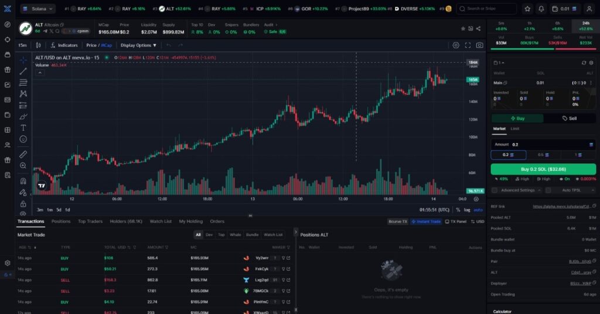The width and height of the screenshot is (600, 314).
Task: Open the Holders (68.1K) tab
Action: coord(126,221)
